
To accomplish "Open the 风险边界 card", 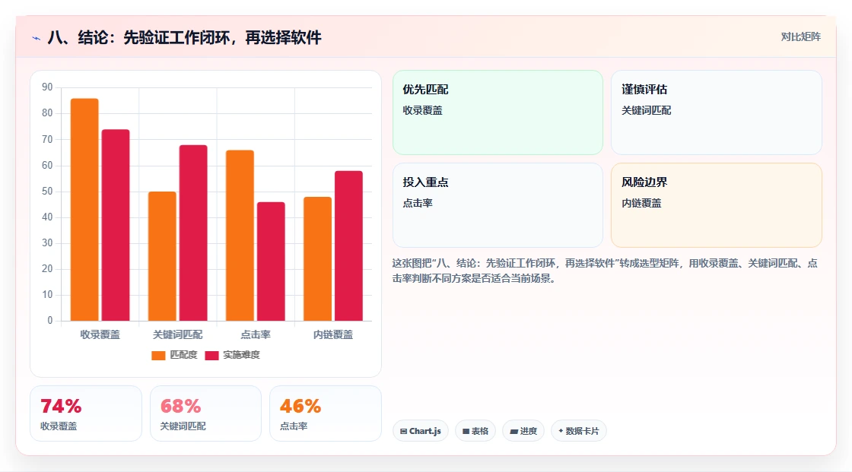I will [716, 205].
